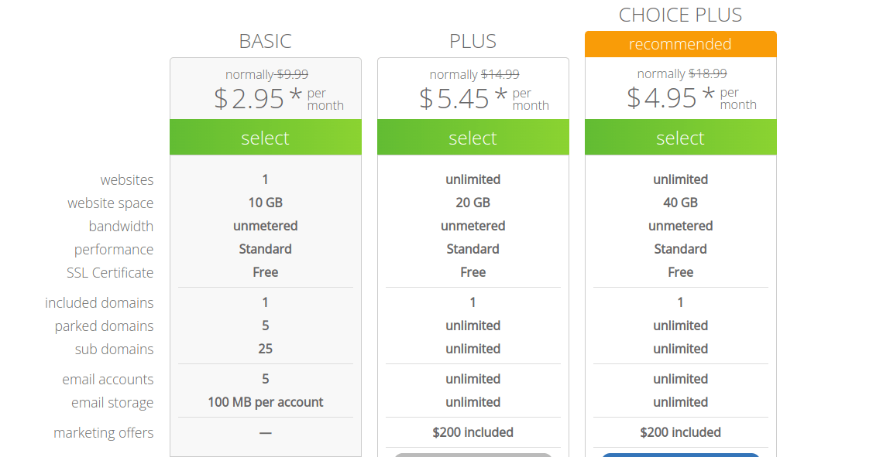This screenshot has height=457, width=890.
Task: Click the blue button below CHOICE PLUS column
Action: click(x=680, y=455)
